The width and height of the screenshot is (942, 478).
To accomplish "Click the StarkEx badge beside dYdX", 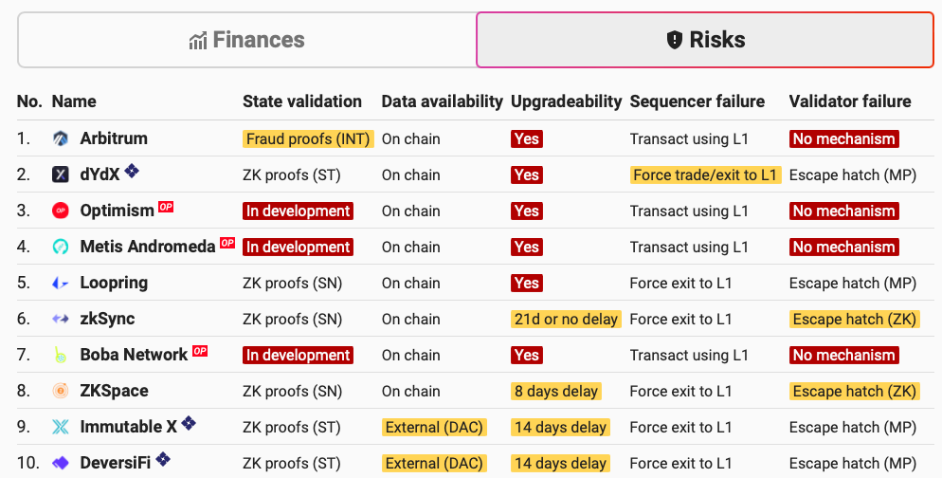I will pos(132,171).
